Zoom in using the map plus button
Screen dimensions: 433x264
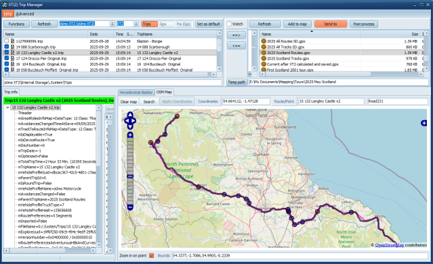point(130,135)
